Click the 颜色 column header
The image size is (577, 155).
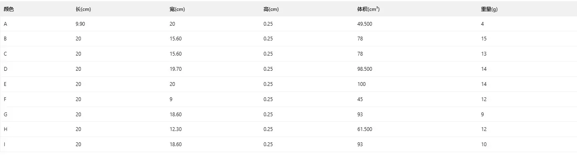click(8, 9)
